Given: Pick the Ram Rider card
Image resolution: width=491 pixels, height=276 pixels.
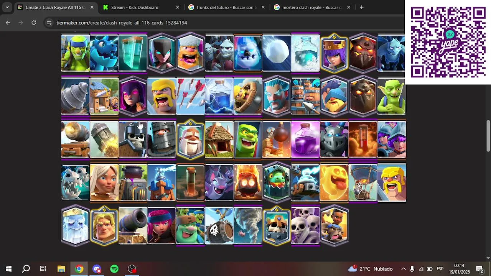Looking at the screenshot, I should point(334,226).
